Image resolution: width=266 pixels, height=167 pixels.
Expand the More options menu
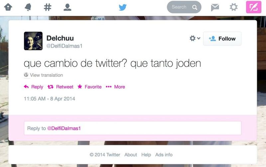click(x=115, y=87)
